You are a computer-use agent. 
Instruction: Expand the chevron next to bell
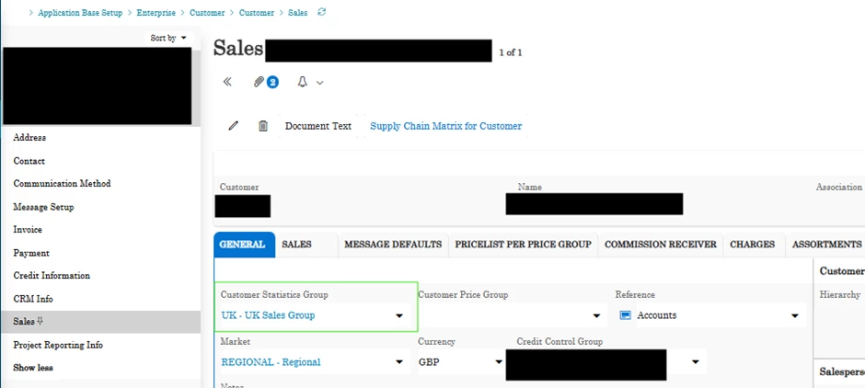click(x=320, y=83)
